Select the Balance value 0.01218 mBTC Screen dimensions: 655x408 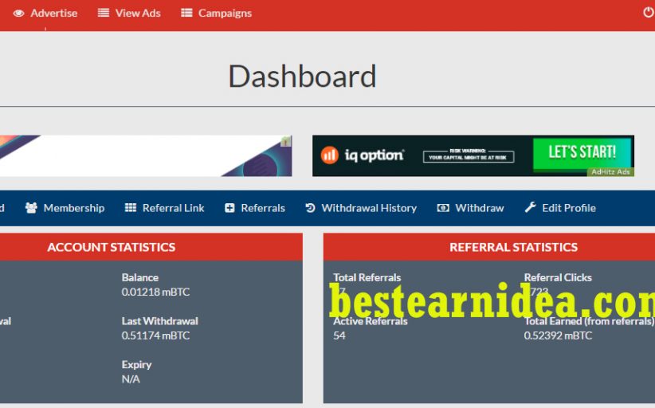click(x=155, y=292)
